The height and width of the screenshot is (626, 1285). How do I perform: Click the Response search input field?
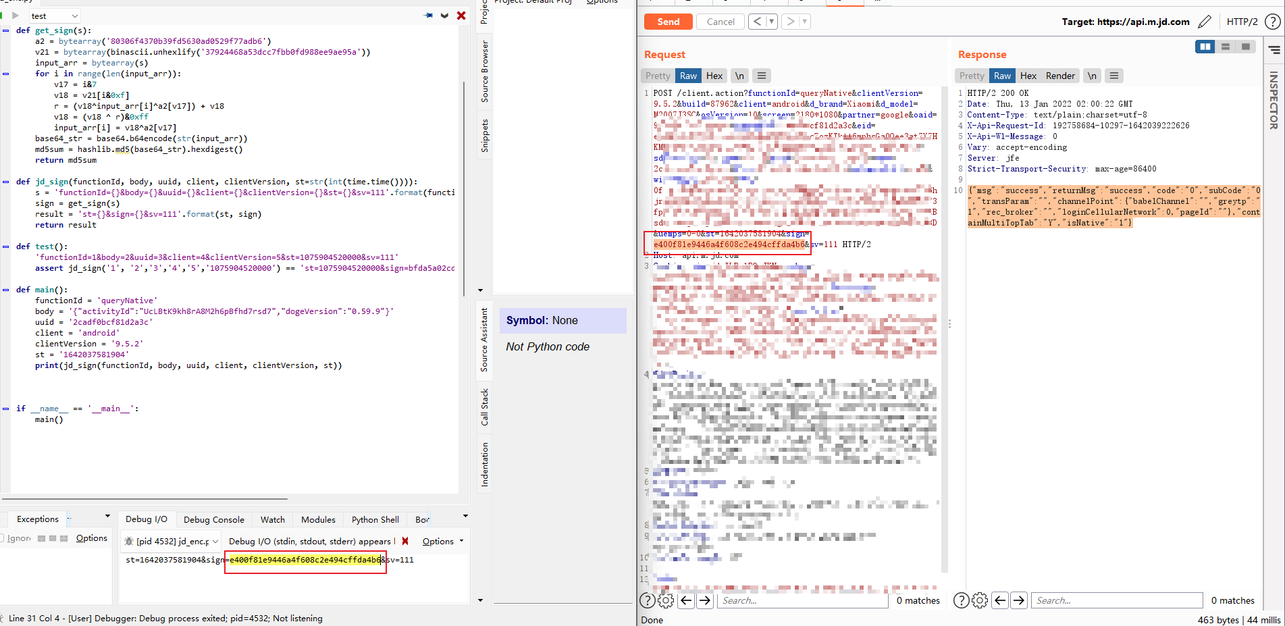[x=1116, y=600]
